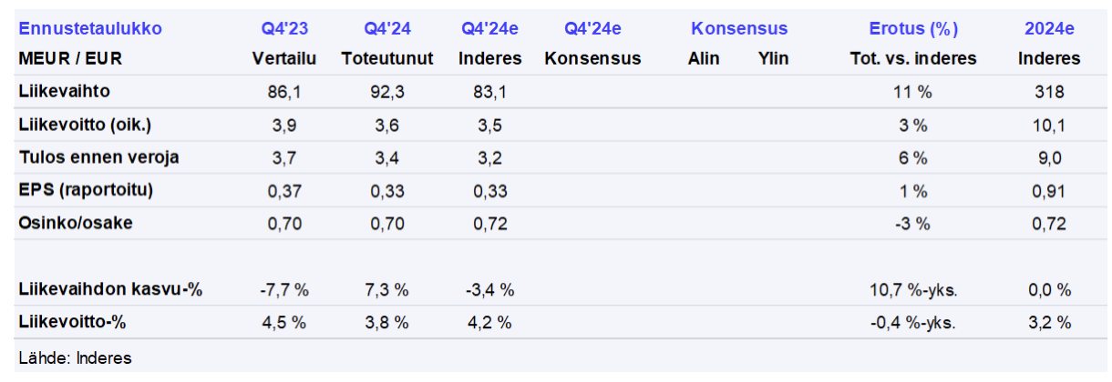Screen dimensions: 1112x382
Task: Click the Ylin consensus subheader
Action: click(773, 59)
